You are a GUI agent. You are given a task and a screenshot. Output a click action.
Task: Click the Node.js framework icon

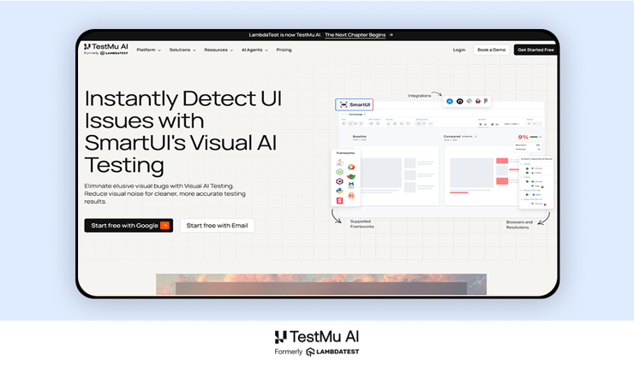tap(340, 172)
